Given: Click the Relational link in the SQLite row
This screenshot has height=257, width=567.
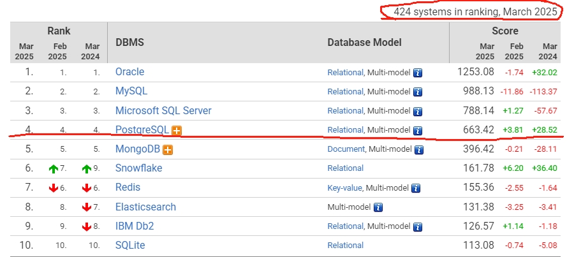Looking at the screenshot, I should pos(345,246).
